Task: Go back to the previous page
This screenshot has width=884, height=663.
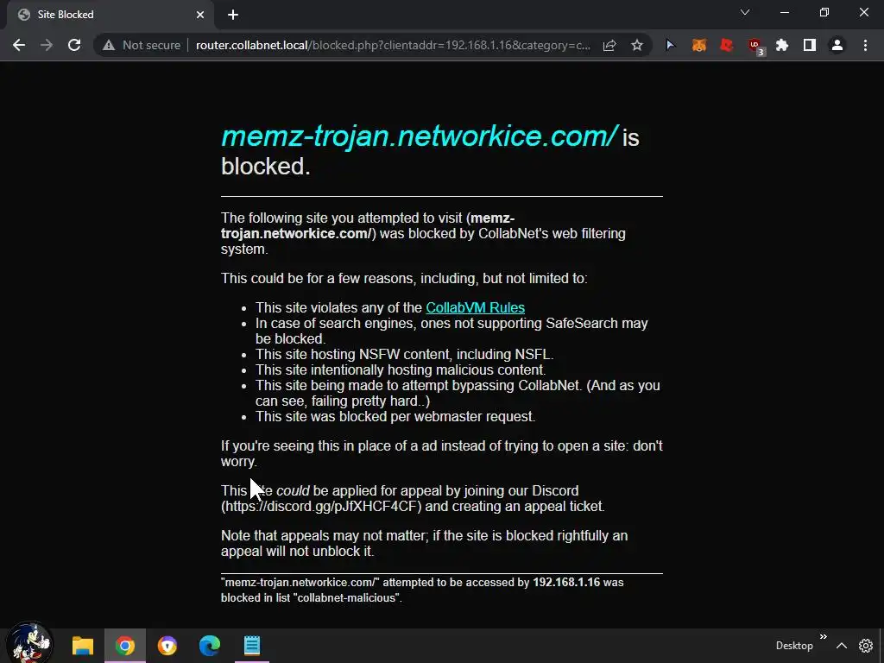Action: click(x=19, y=45)
